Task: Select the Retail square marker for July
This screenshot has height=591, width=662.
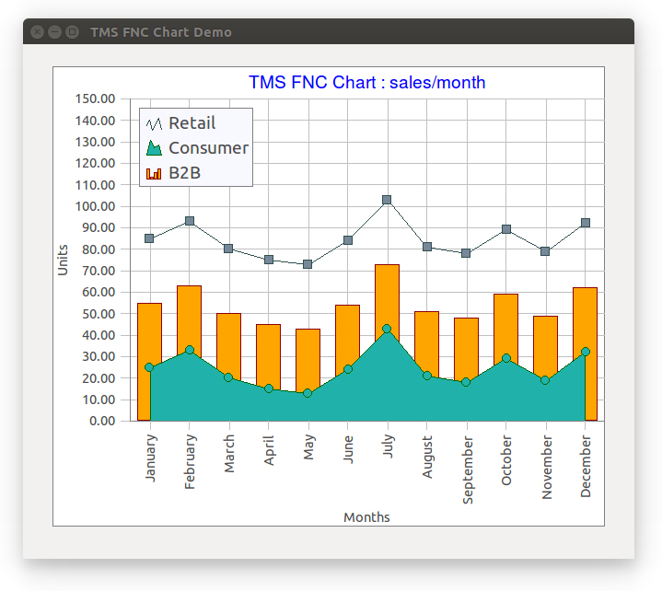Action: [387, 200]
